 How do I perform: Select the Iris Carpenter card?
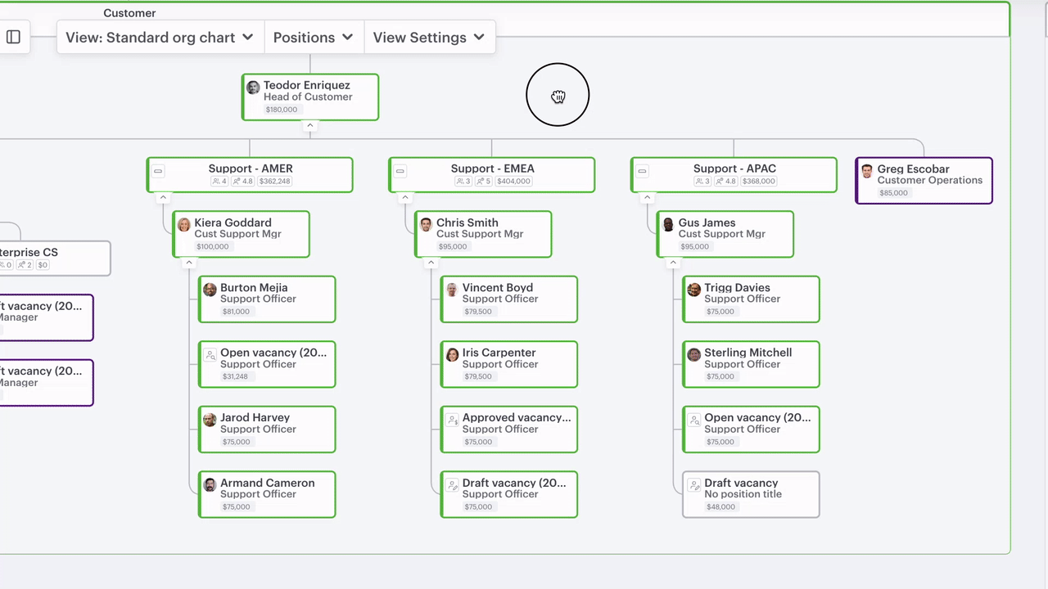point(509,364)
